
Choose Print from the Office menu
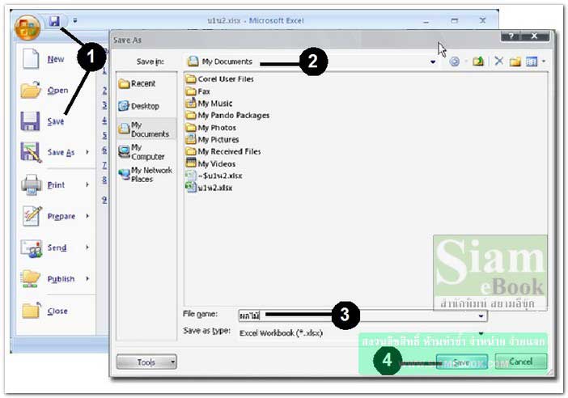point(56,185)
